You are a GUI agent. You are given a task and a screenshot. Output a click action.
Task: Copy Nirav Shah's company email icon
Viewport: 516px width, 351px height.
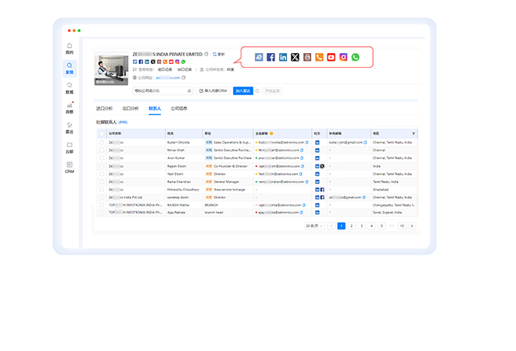(x=302, y=151)
